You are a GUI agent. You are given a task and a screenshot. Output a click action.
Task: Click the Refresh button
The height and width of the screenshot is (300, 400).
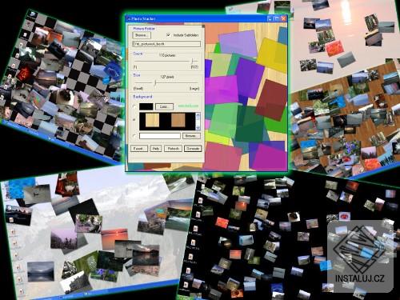pyautogui.click(x=174, y=149)
